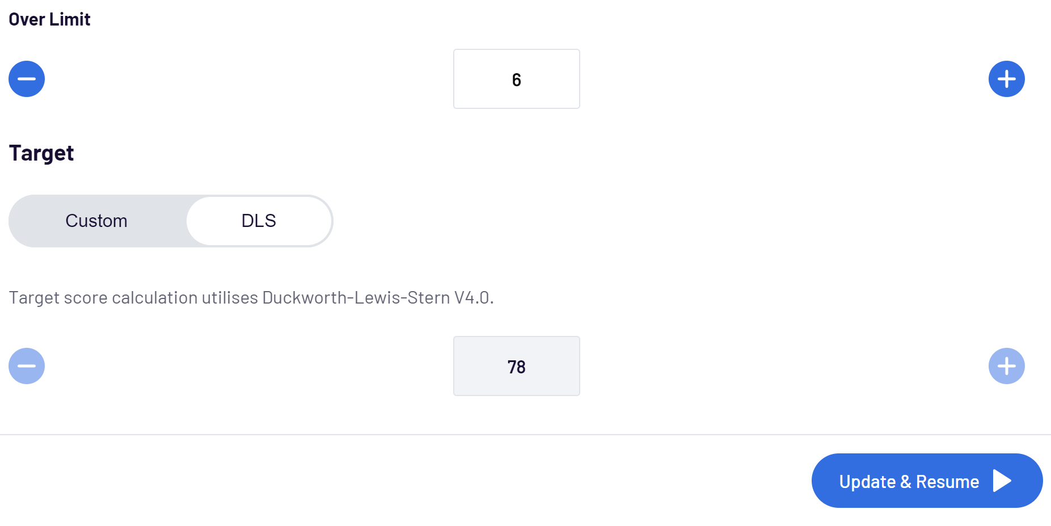Switch target mode to Custom

(x=96, y=221)
